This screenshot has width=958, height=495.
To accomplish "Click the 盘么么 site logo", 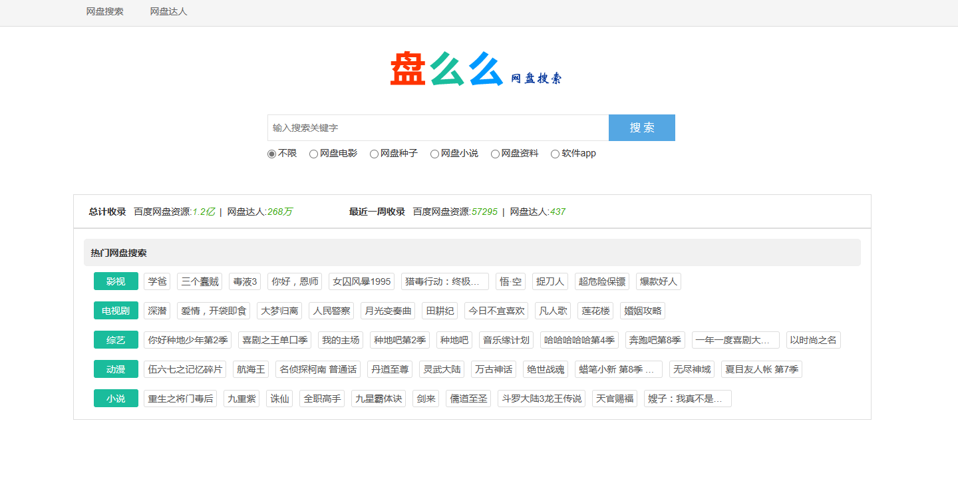I will (x=476, y=69).
